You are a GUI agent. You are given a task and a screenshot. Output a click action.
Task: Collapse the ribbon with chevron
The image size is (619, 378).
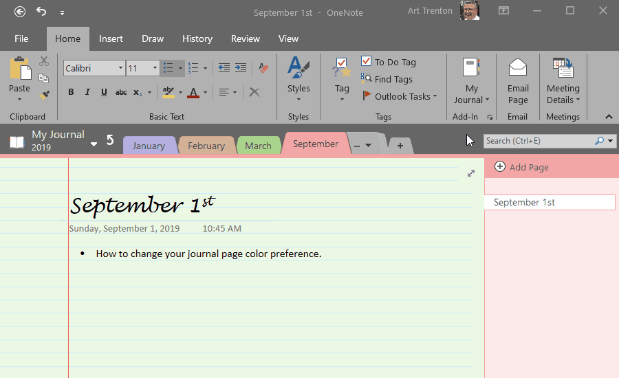coord(609,117)
